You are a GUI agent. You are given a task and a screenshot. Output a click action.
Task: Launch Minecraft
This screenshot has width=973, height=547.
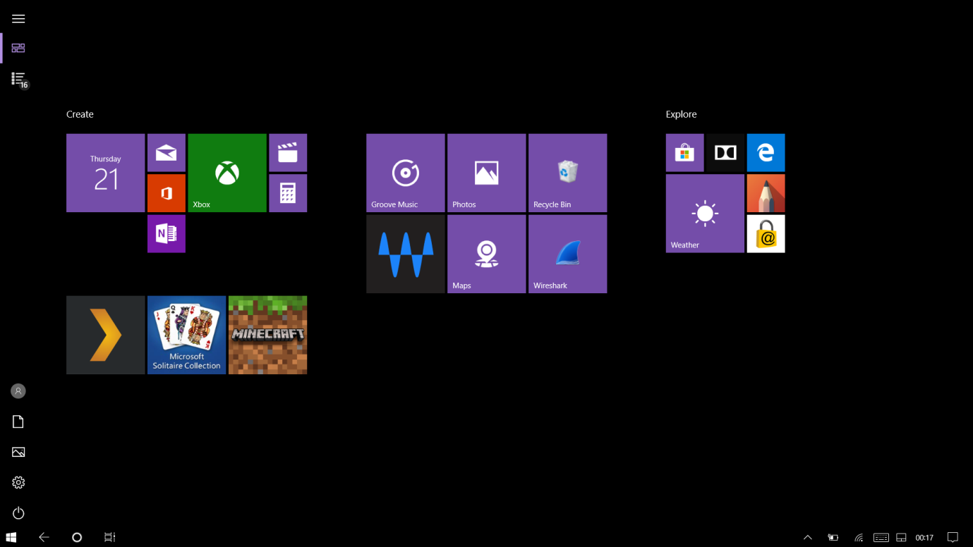(x=267, y=335)
